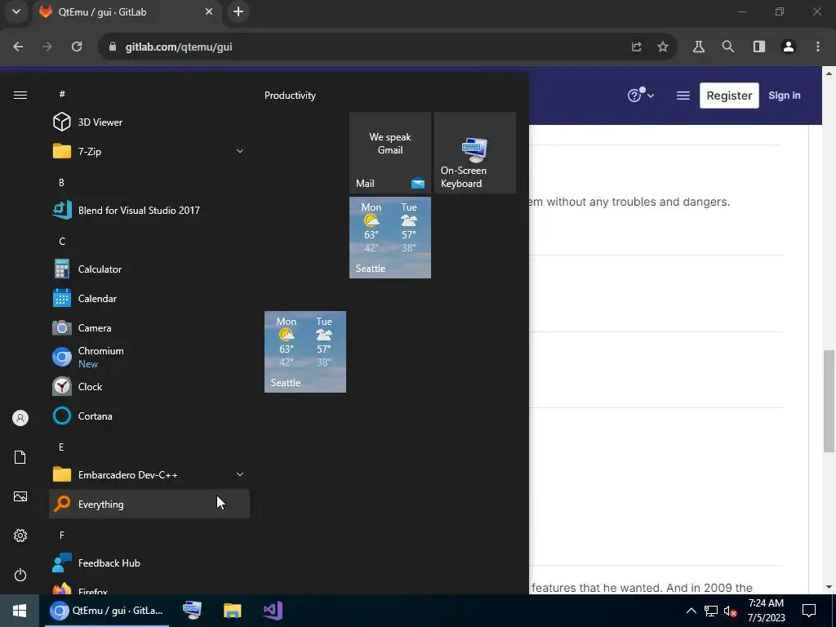Click the E letter header in app list
The image size is (836, 627).
point(62,447)
